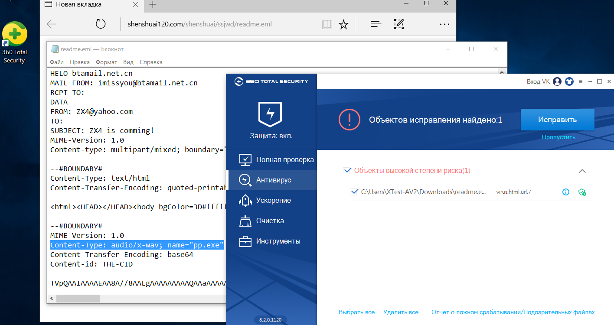Click the Пропустить link

click(x=558, y=137)
